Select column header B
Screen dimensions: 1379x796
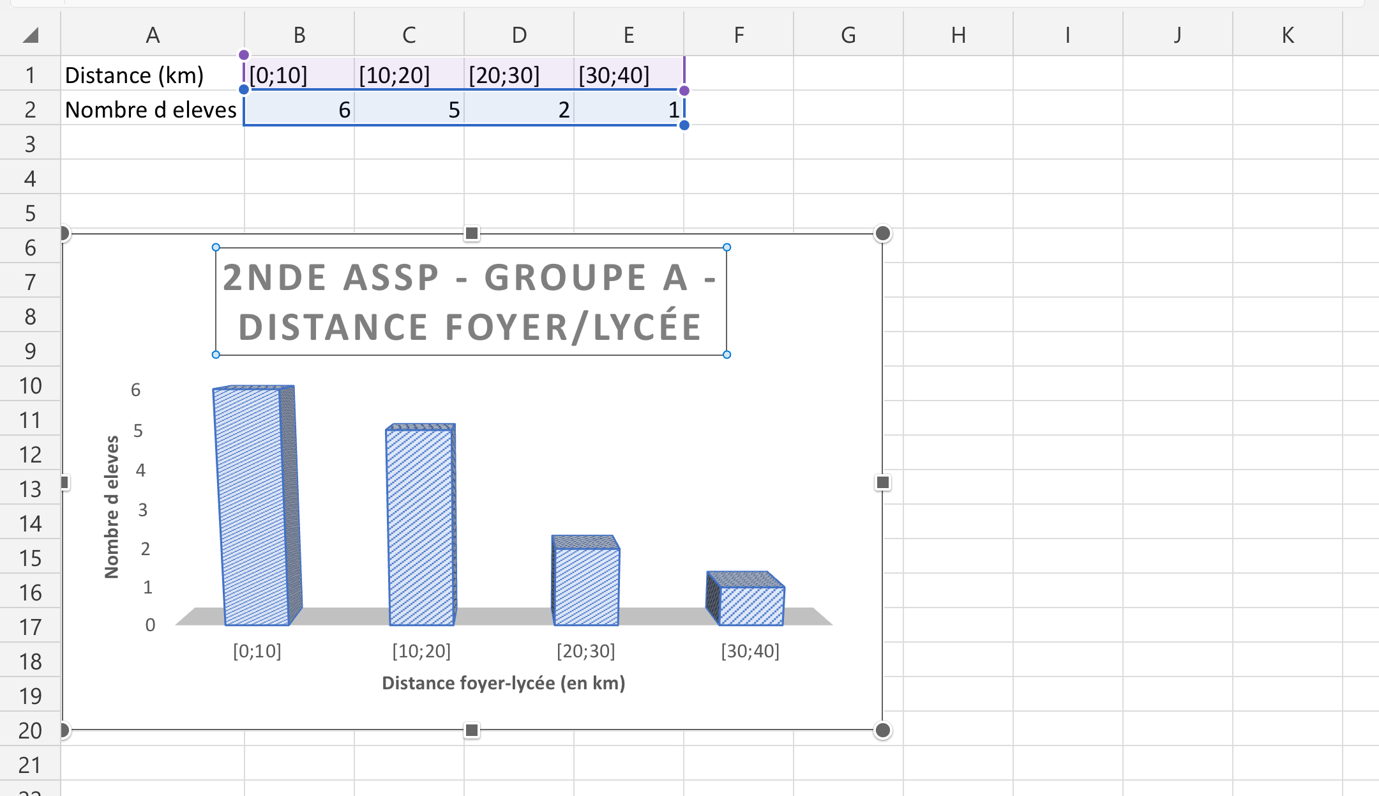300,34
